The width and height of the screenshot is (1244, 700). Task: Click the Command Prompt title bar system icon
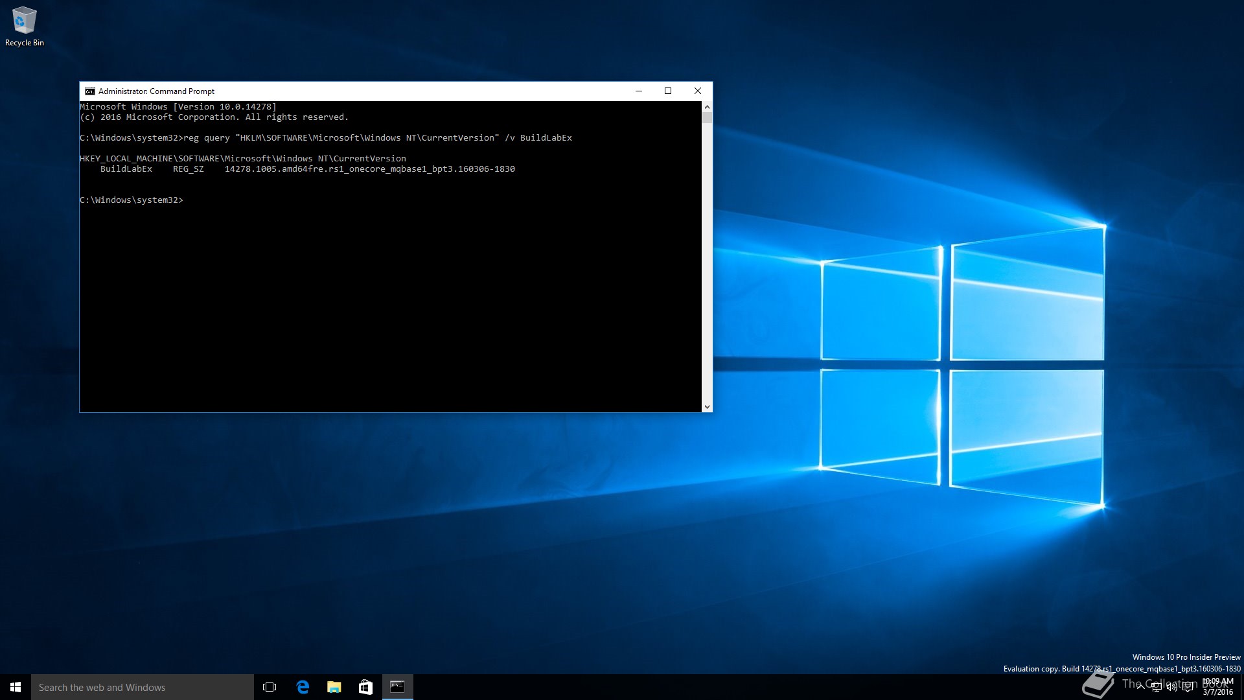click(x=90, y=91)
